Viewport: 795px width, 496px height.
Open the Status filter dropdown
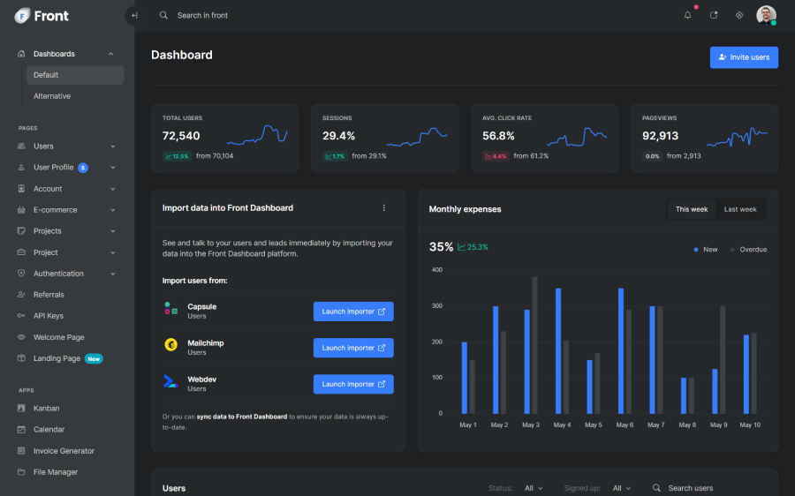[534, 488]
